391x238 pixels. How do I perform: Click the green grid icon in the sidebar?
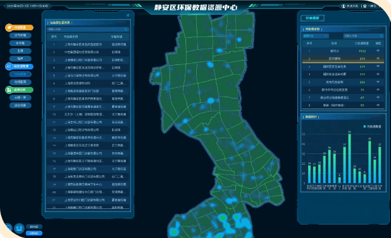pyautogui.click(x=9, y=90)
